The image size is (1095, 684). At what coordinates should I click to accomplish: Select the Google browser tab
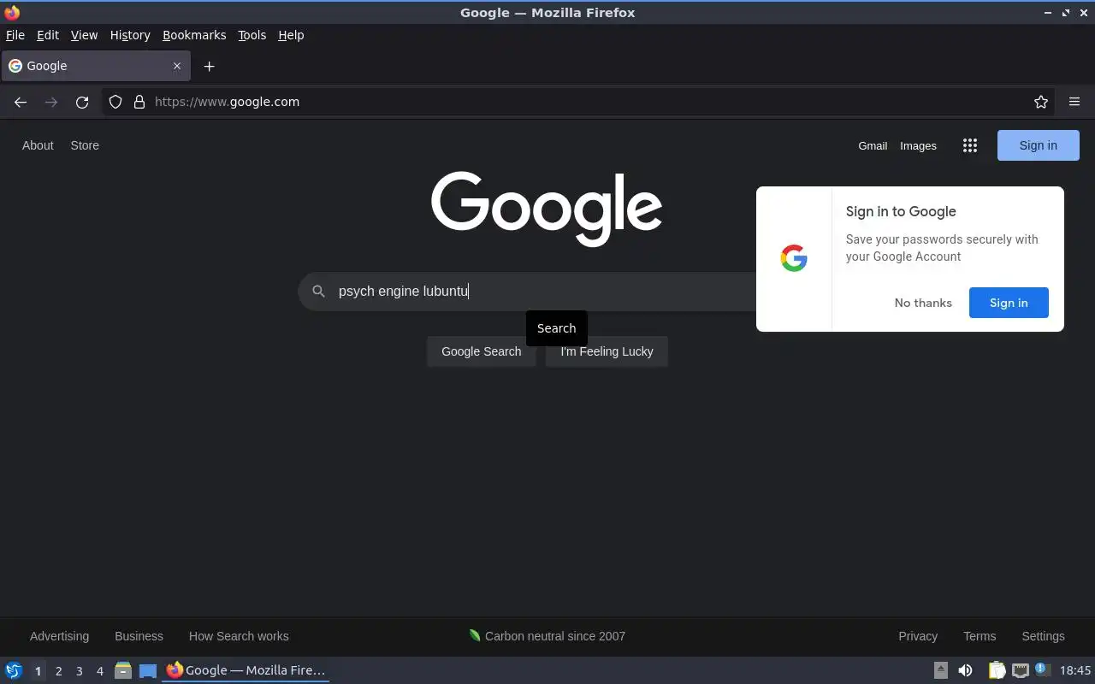pos(96,66)
